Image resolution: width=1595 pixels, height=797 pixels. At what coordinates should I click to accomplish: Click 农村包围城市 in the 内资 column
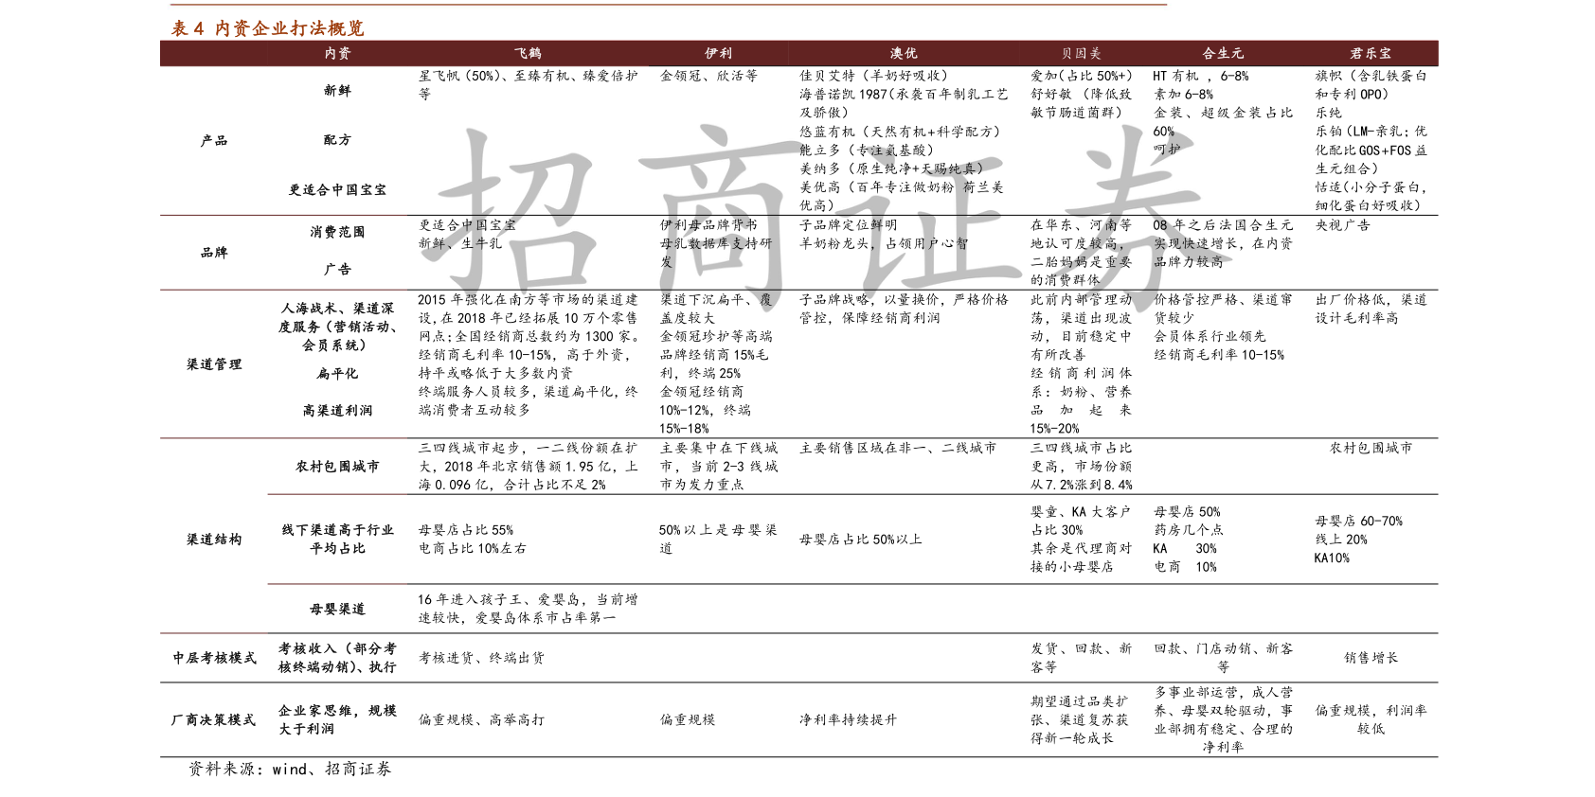(337, 466)
